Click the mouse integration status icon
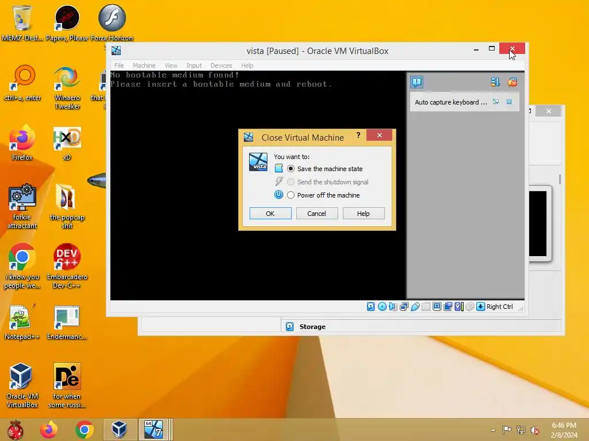This screenshot has height=441, width=589. 469,307
